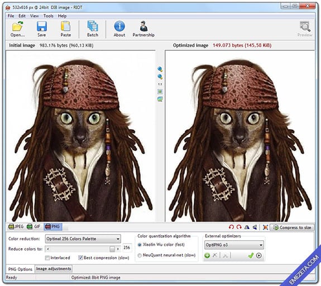
Task: Open Batch processing tool
Action: click(x=93, y=29)
